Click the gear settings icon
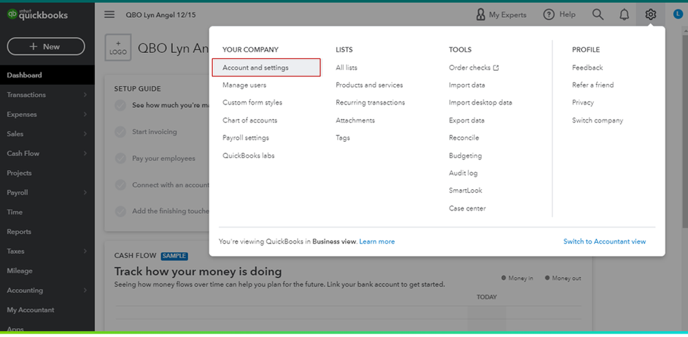This screenshot has width=688, height=337. coord(650,14)
